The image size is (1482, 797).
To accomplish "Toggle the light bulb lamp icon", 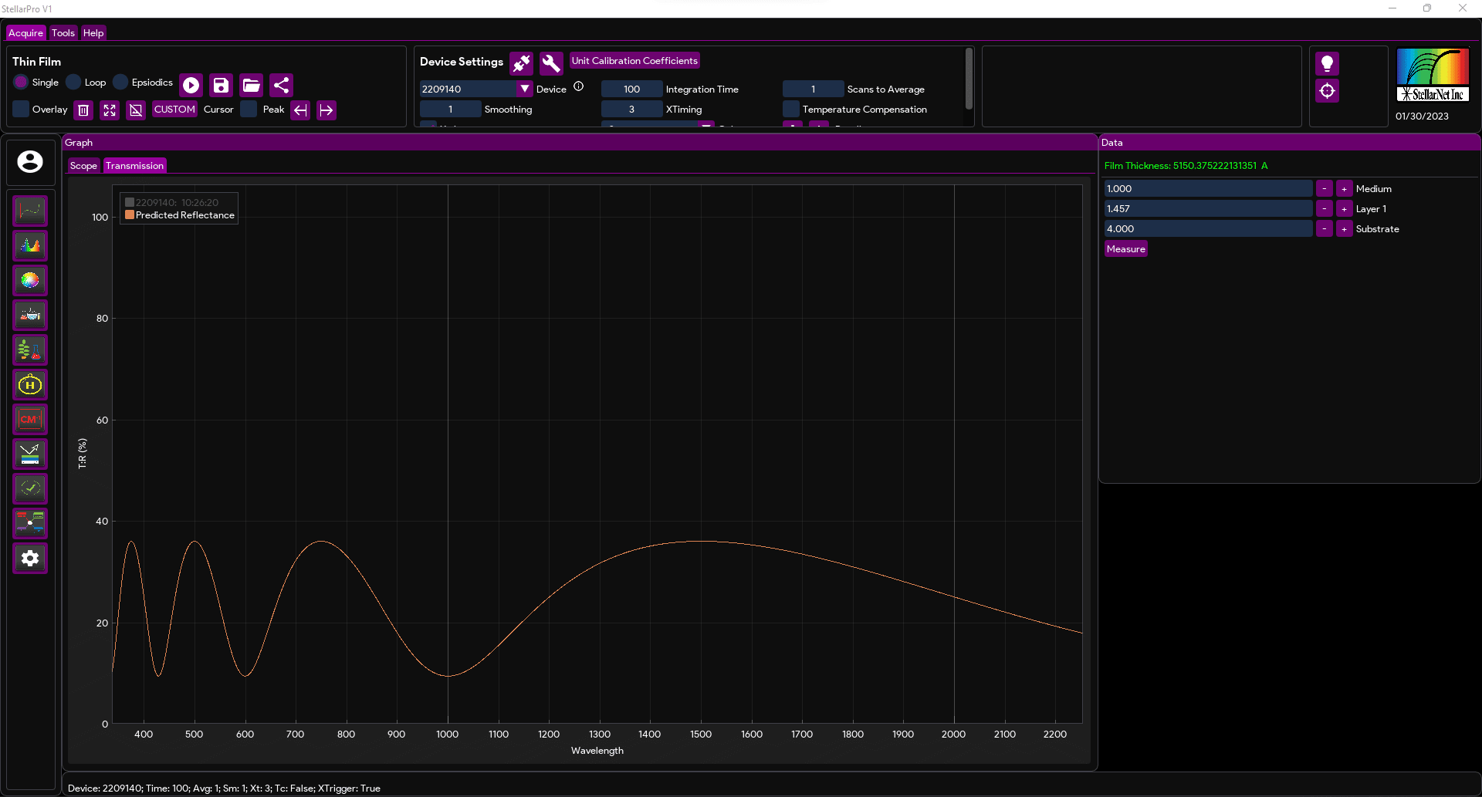I will pos(1327,63).
